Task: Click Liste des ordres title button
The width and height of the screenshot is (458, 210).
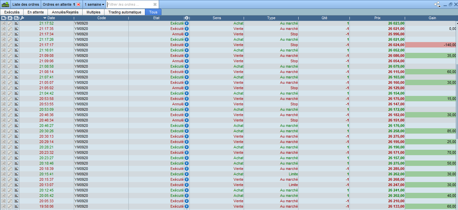Action: tap(26, 4)
